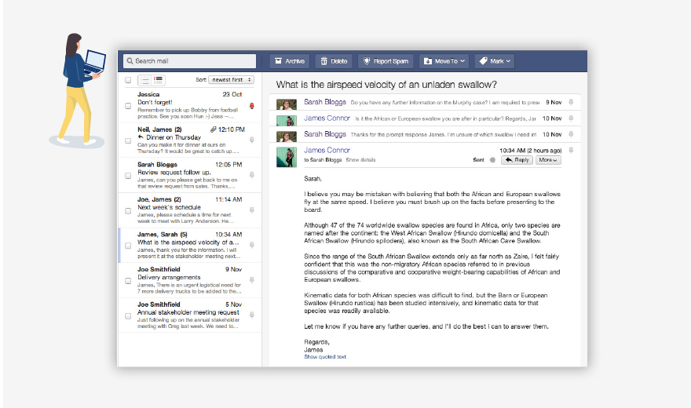This screenshot has width=691, height=408.
Task: Click the Show quoted text link
Action: pyautogui.click(x=325, y=357)
